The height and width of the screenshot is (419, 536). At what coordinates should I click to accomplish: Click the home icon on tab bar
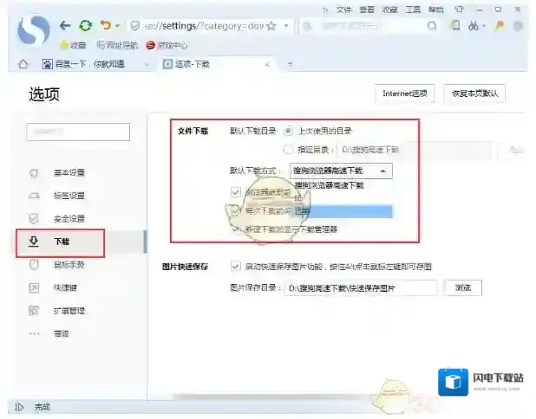(23, 64)
